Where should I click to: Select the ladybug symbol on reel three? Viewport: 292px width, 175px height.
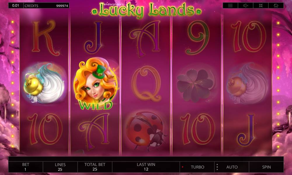pyautogui.click(x=146, y=131)
